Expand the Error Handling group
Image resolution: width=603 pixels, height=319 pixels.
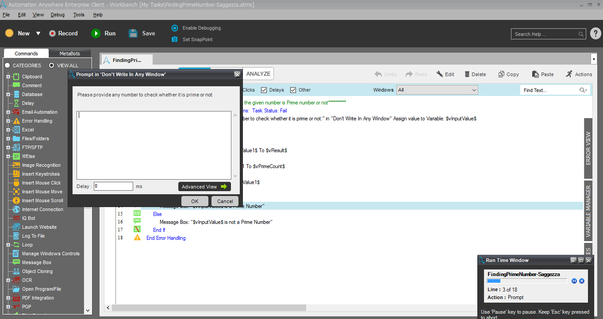pos(8,121)
